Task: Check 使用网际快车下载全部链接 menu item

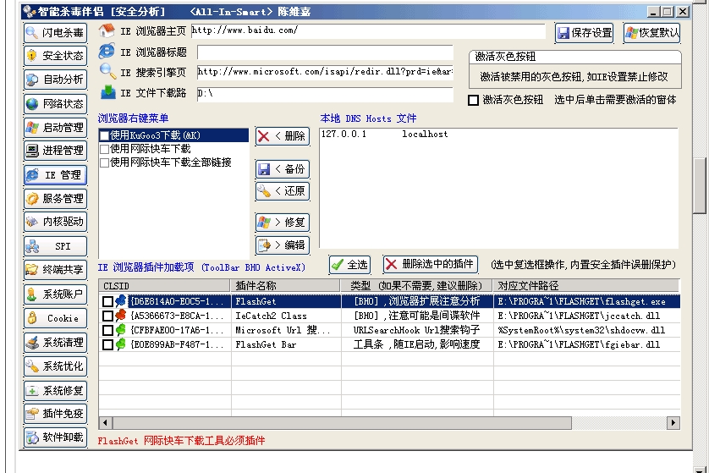Action: tap(104, 162)
